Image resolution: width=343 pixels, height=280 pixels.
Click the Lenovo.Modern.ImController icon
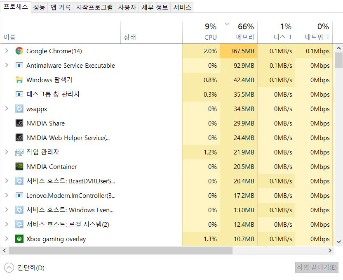coord(19,195)
